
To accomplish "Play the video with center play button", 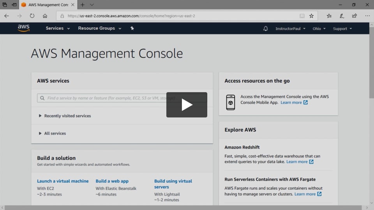I will click(x=187, y=105).
